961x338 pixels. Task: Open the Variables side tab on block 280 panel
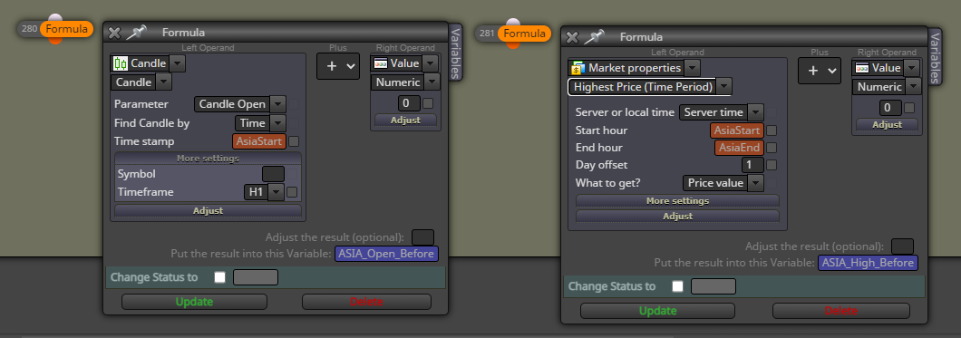click(455, 53)
